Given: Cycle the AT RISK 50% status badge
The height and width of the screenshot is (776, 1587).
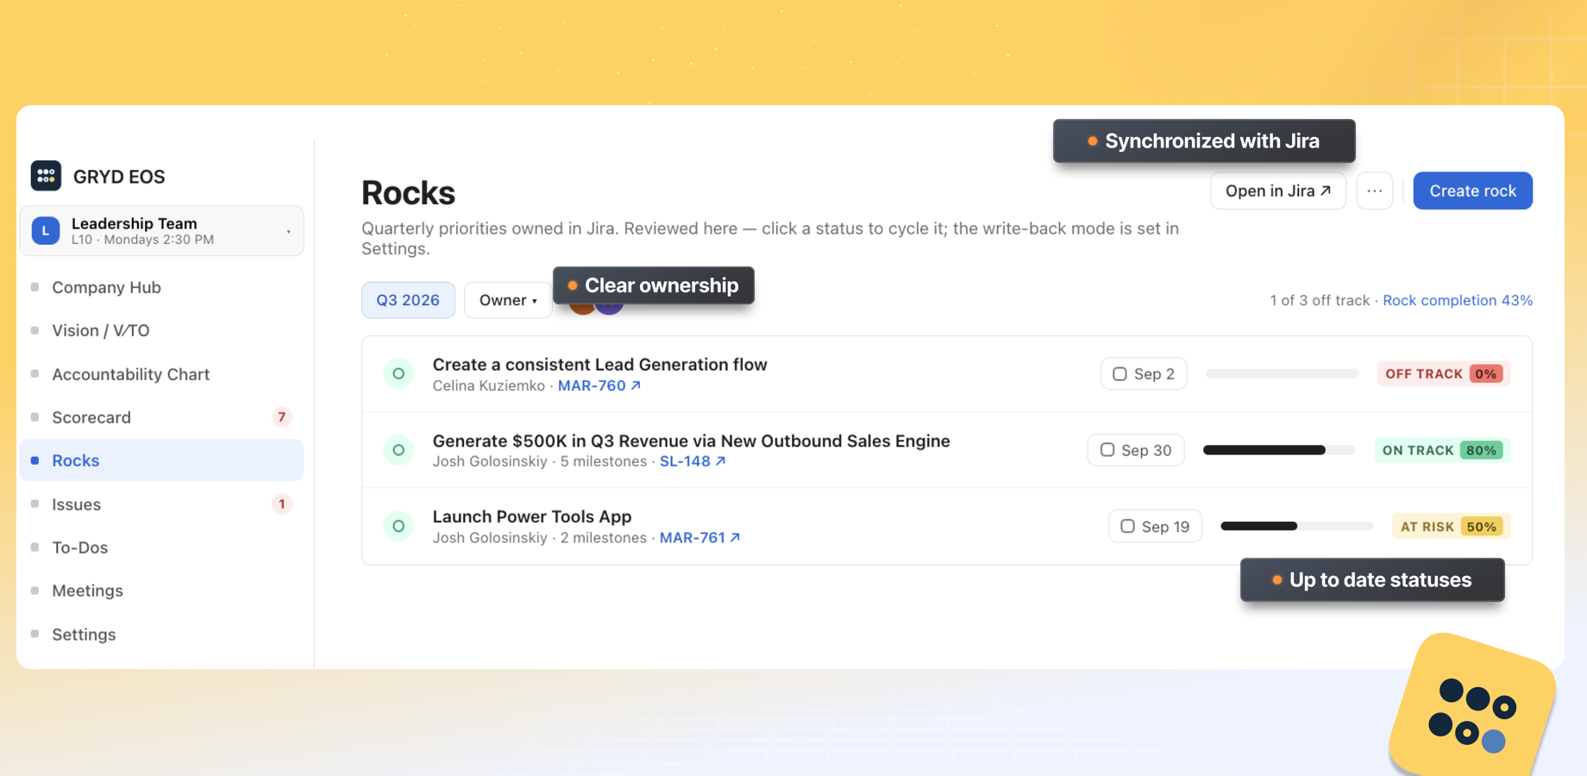Looking at the screenshot, I should (1452, 526).
